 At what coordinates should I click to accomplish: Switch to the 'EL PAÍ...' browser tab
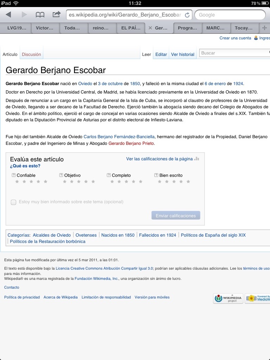coord(130,28)
